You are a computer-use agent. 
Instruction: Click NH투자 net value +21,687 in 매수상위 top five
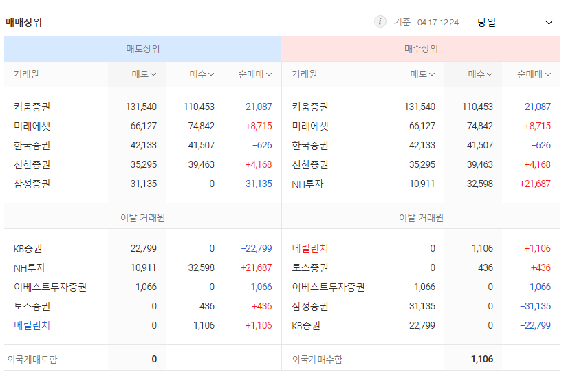535,184
